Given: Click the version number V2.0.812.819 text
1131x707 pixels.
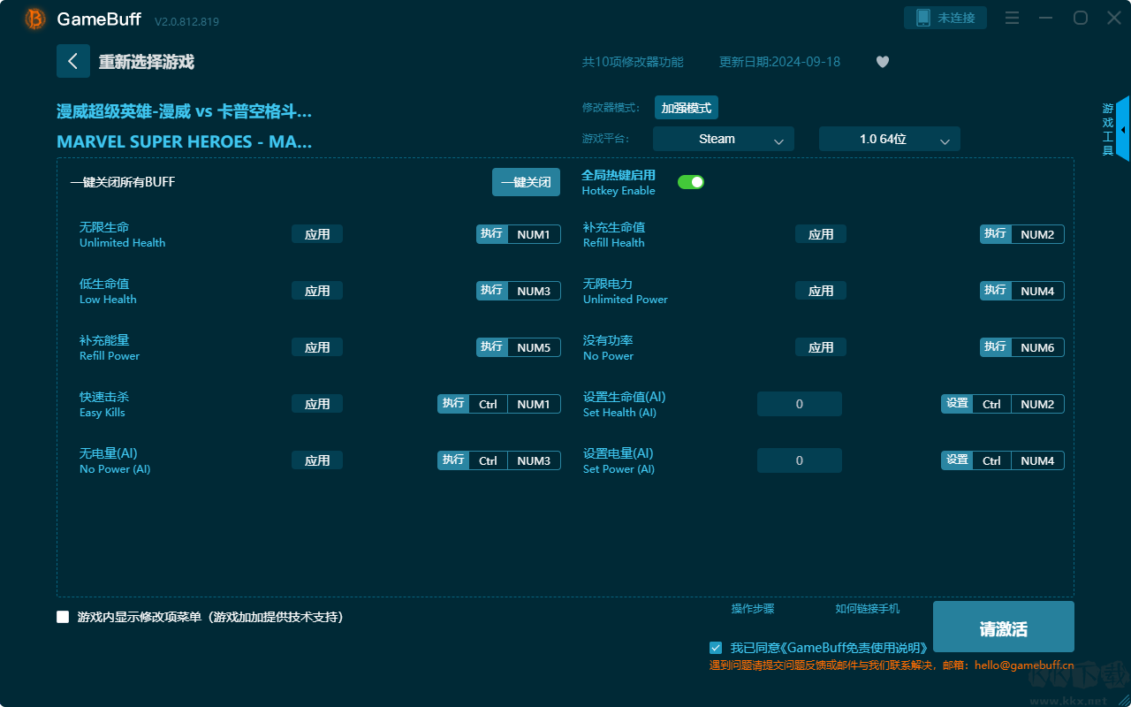Looking at the screenshot, I should tap(186, 20).
